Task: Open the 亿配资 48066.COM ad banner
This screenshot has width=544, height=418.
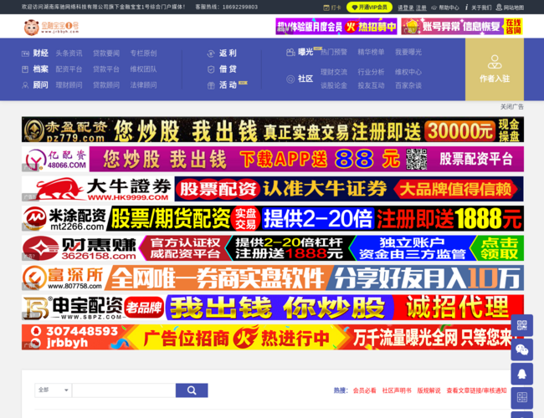Action: pos(273,159)
